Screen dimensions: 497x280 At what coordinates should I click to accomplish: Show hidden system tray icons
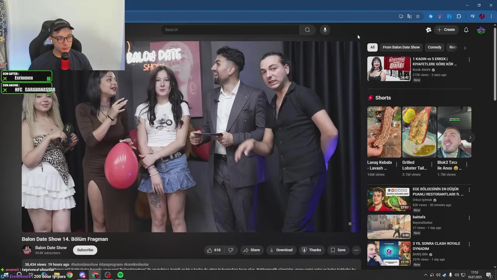click(x=426, y=275)
